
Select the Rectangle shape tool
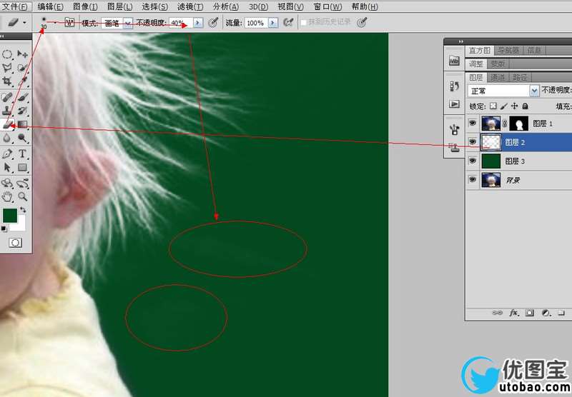(x=23, y=167)
